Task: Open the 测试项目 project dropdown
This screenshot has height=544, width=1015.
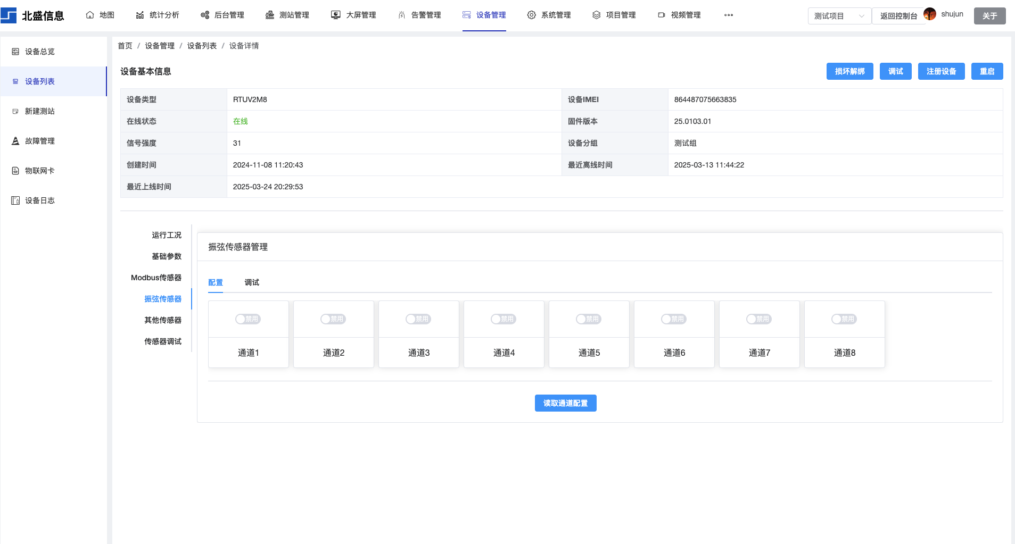Action: [839, 16]
